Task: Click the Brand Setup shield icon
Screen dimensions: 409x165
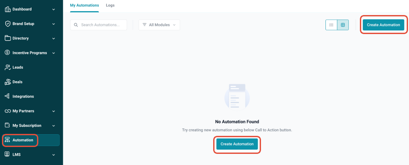Action: pos(8,24)
